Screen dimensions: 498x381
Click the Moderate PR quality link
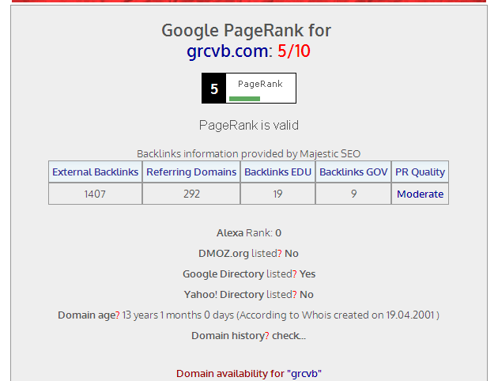pyautogui.click(x=421, y=194)
